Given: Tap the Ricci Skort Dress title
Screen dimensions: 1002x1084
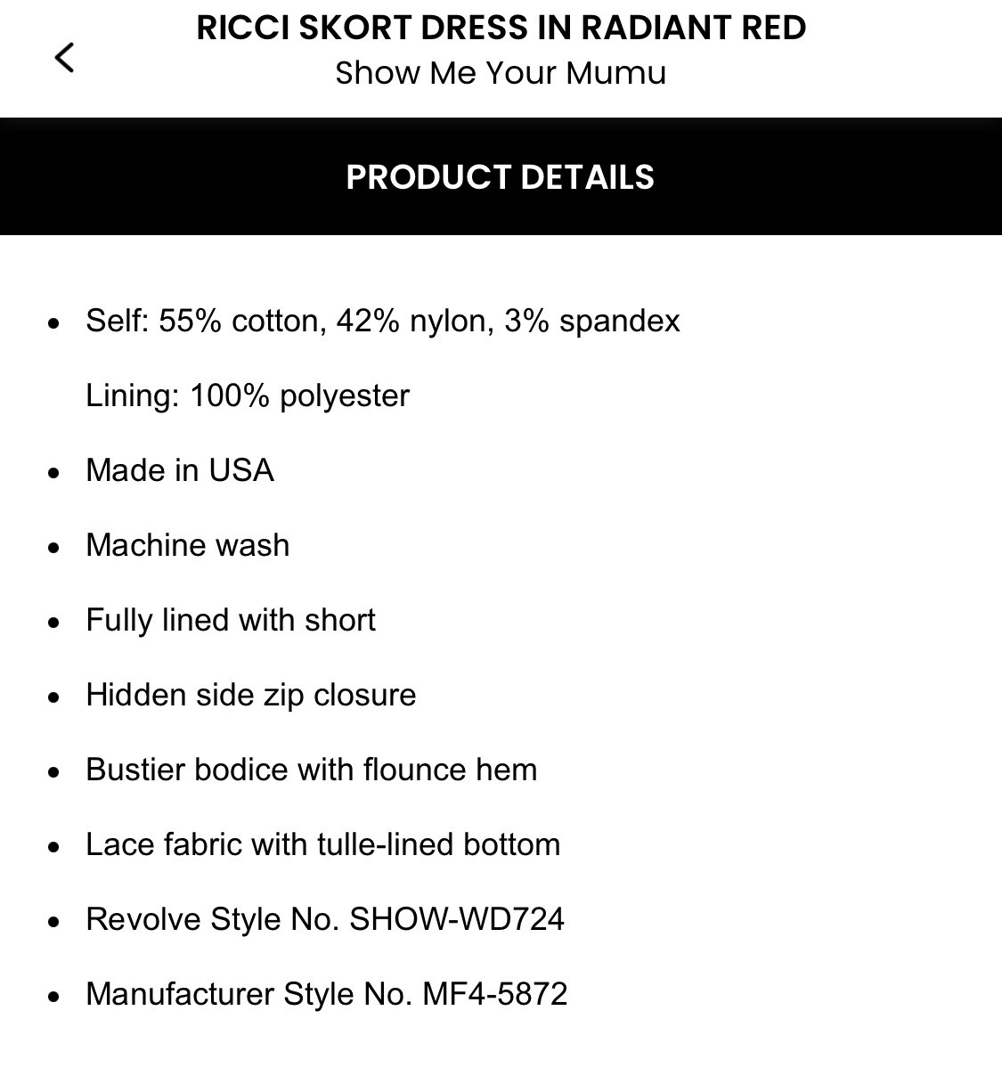Looking at the screenshot, I should 501,28.
